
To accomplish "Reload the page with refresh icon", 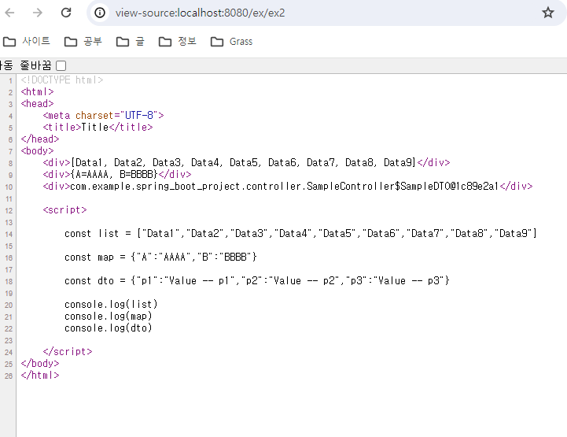I will [x=66, y=13].
